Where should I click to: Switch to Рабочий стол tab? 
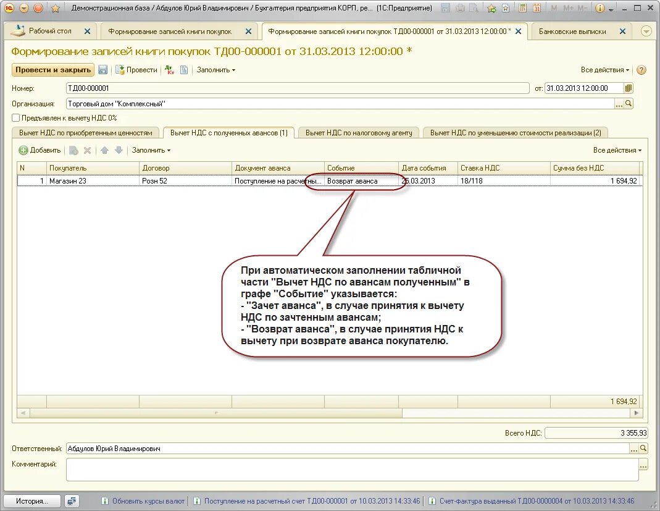(x=49, y=31)
